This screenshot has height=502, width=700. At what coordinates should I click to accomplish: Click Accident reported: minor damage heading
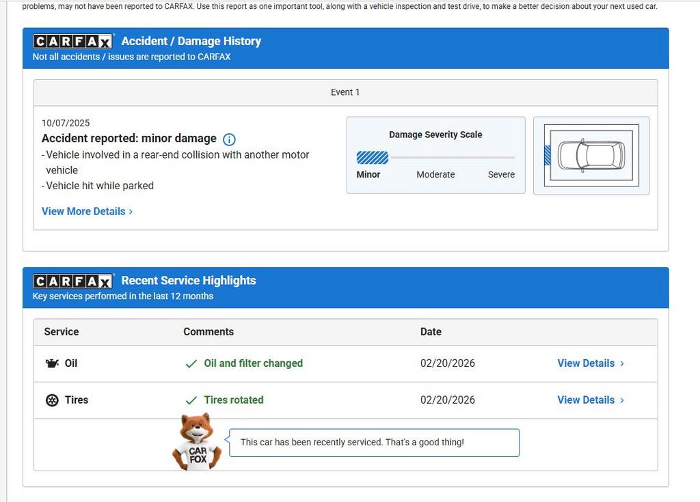(129, 139)
